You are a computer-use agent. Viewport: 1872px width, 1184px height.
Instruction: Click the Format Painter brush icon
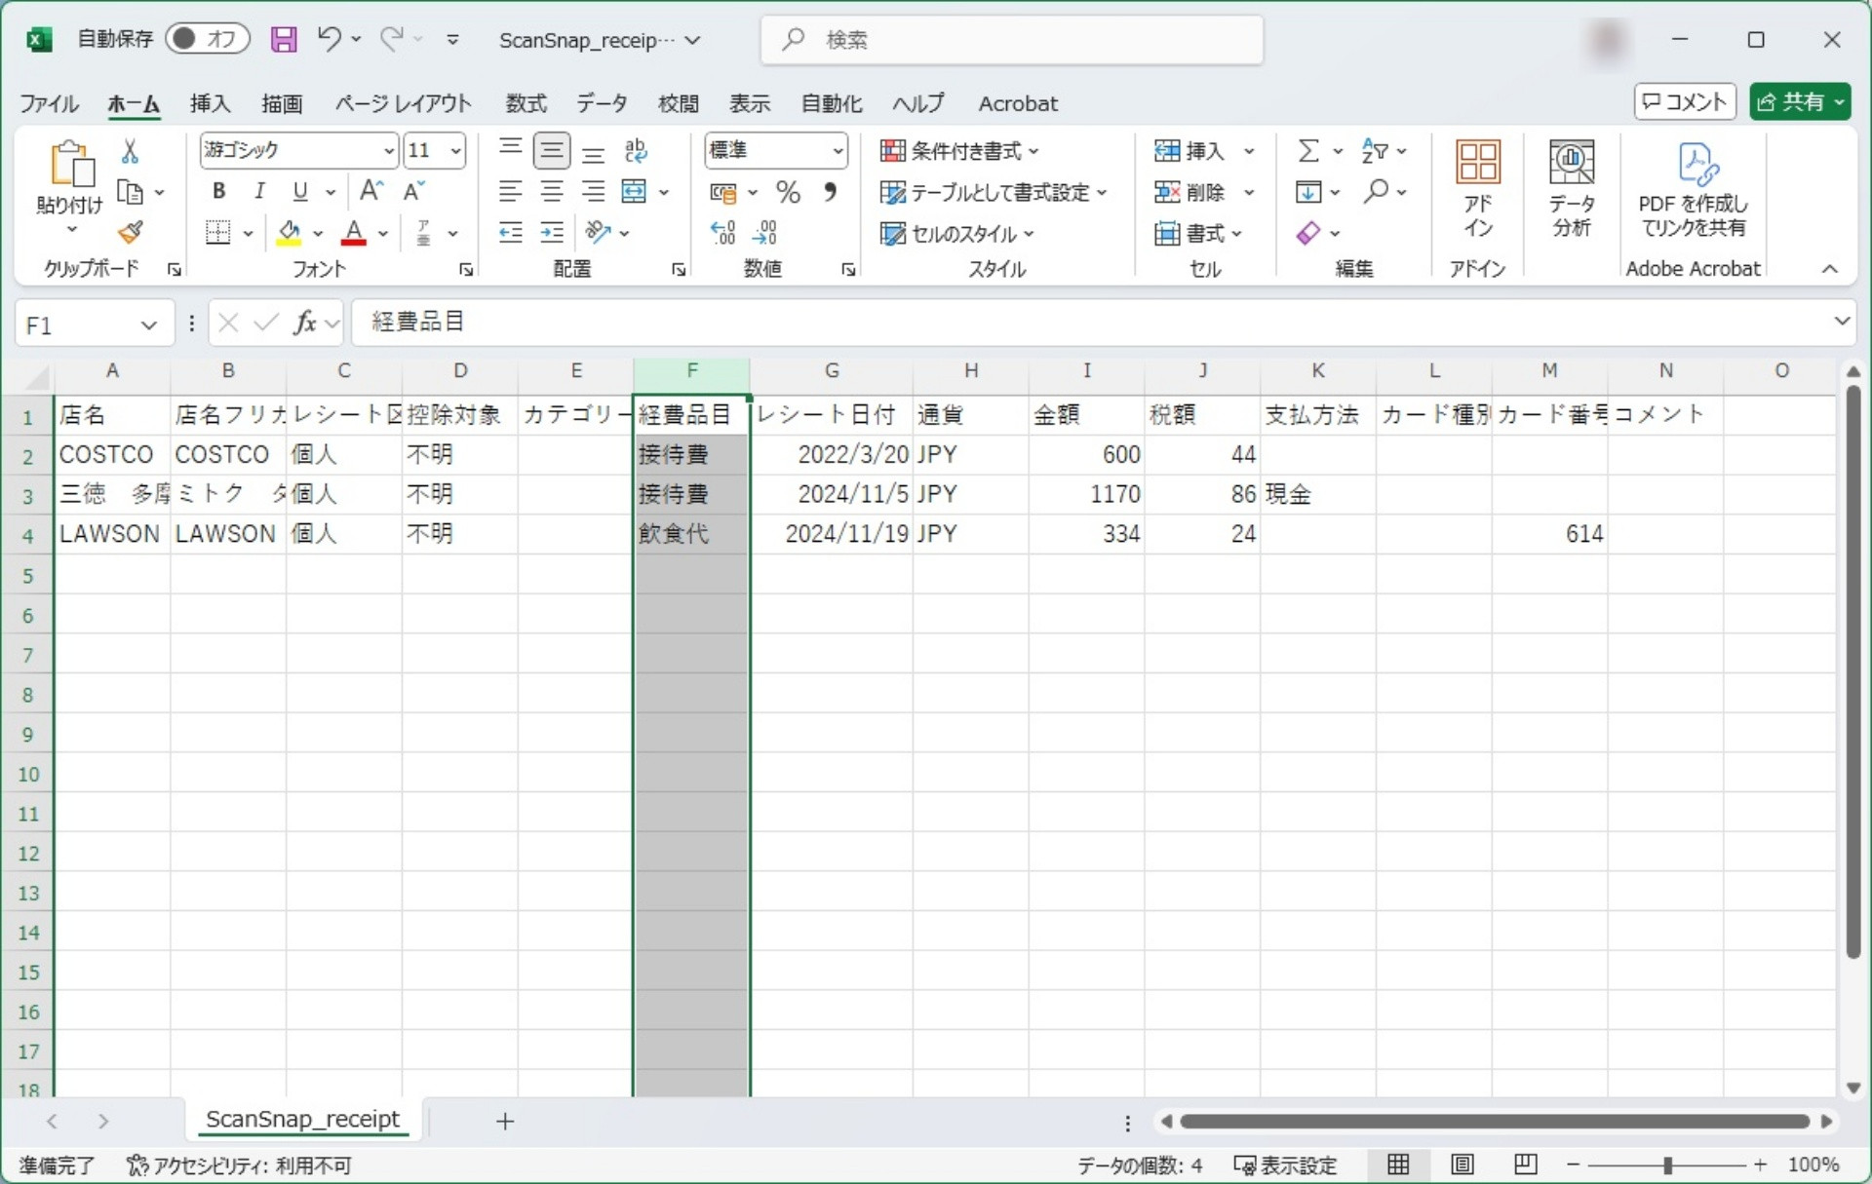click(x=130, y=232)
